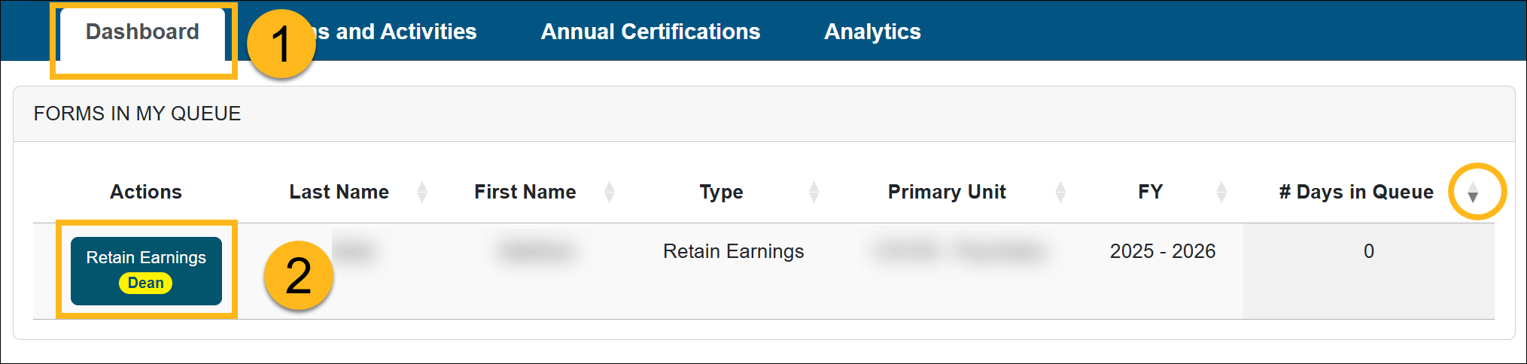This screenshot has width=1527, height=364.
Task: Click the 0 days in queue value
Action: 1368,251
